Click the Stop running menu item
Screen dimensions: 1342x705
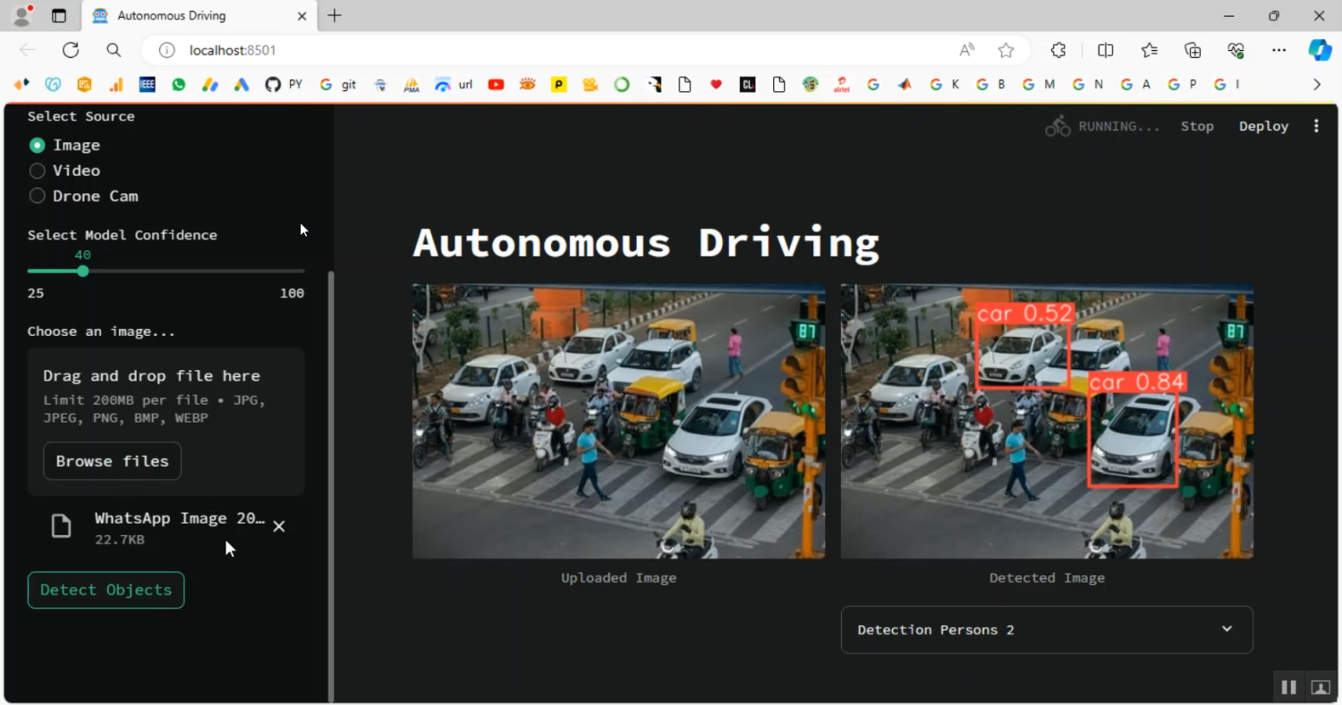click(x=1197, y=126)
